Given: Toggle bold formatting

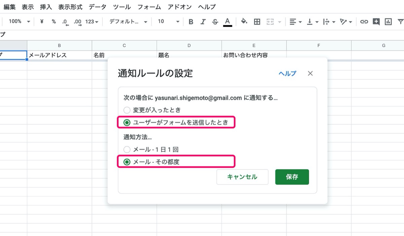Looking at the screenshot, I should (x=191, y=22).
